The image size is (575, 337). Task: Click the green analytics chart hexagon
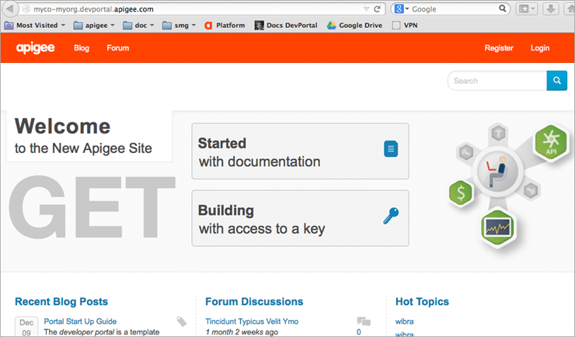pyautogui.click(x=497, y=228)
